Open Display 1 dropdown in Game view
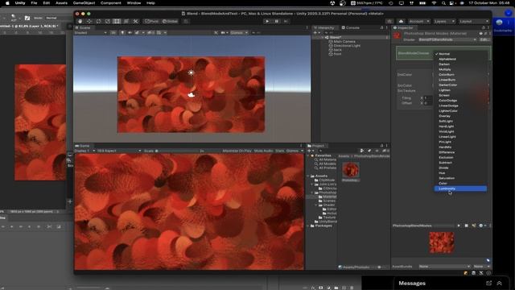 click(84, 151)
